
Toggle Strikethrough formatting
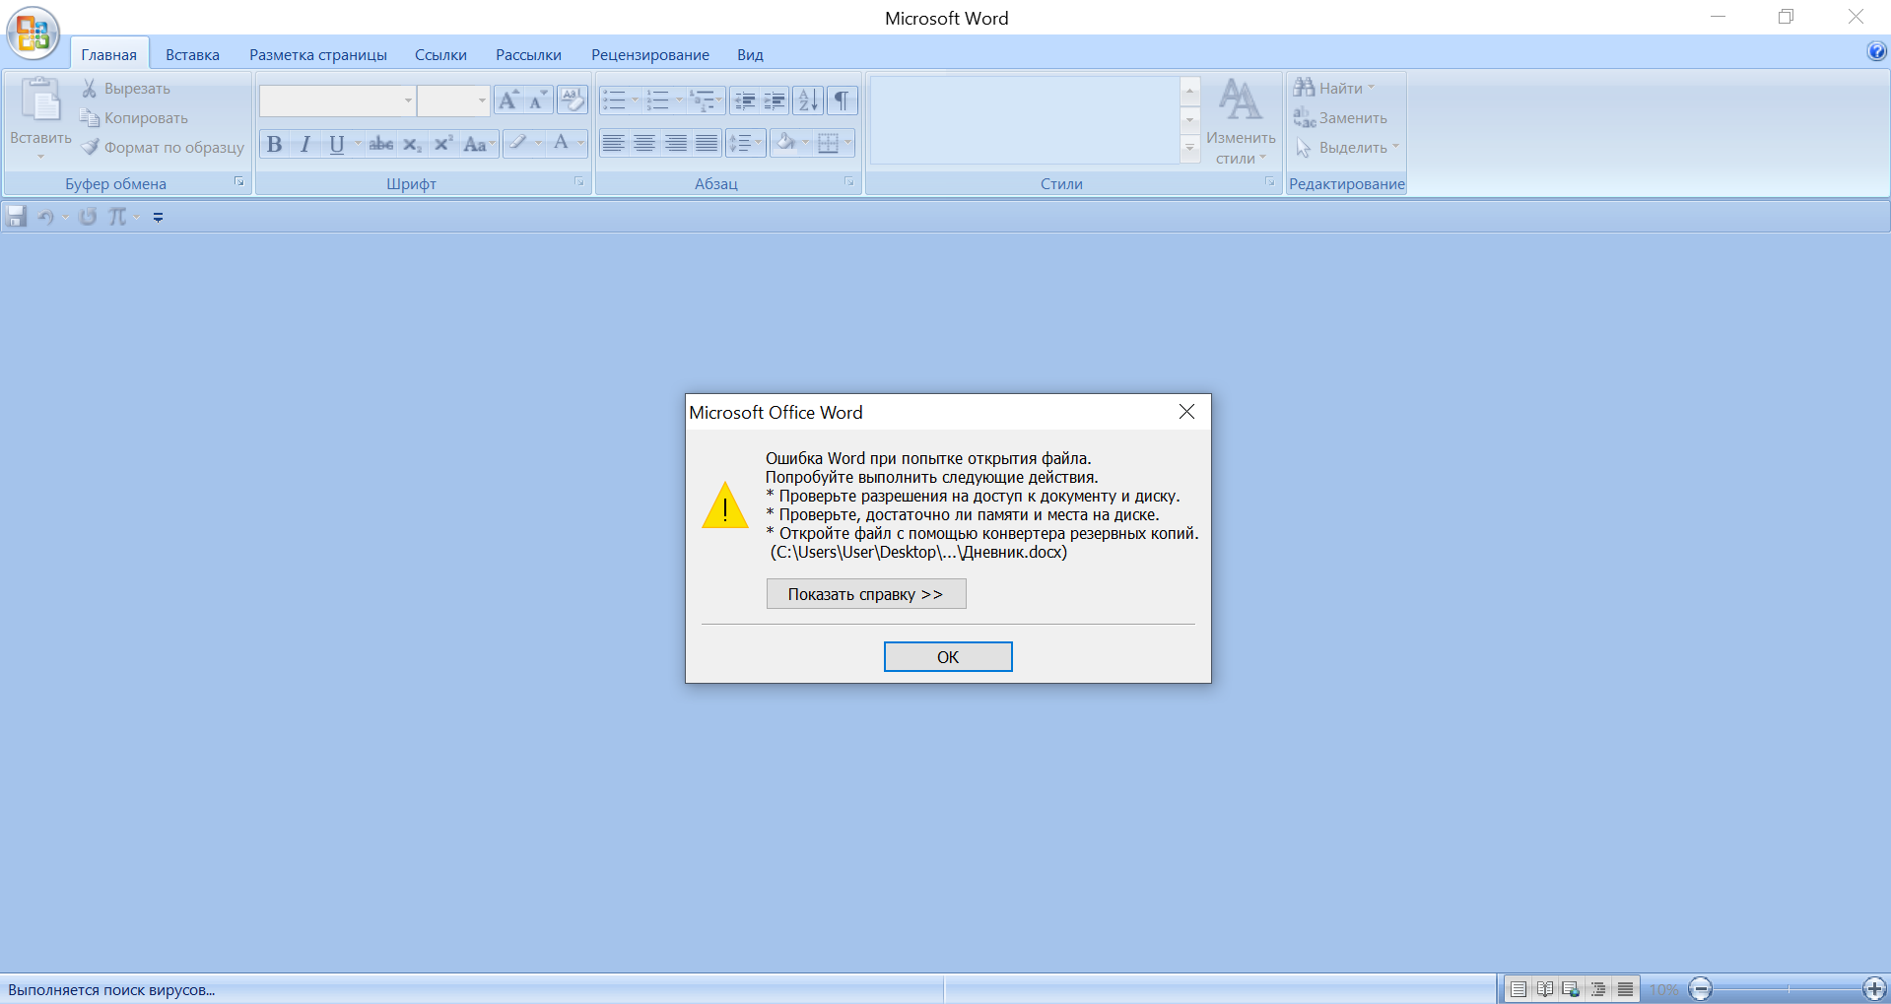click(x=381, y=144)
